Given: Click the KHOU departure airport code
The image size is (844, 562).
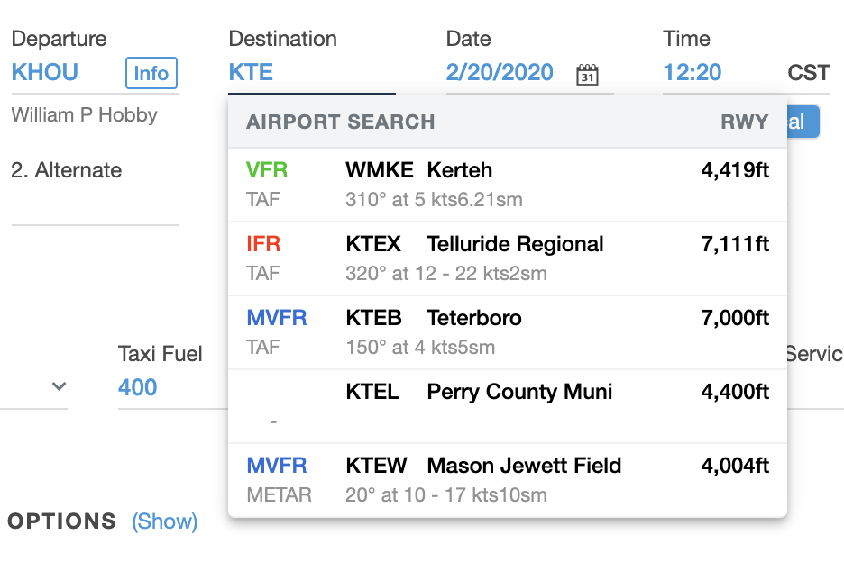Looking at the screenshot, I should pyautogui.click(x=45, y=73).
